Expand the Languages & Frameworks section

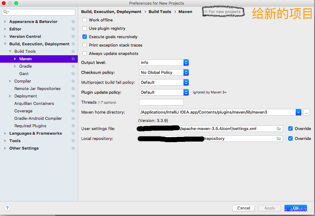click(5, 133)
